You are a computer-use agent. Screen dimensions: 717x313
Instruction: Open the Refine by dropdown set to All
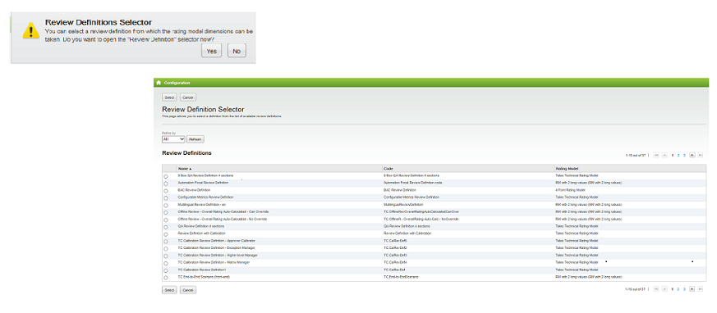click(x=173, y=139)
